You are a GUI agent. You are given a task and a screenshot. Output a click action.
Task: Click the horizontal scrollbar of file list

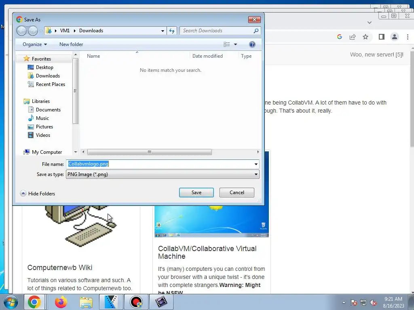pyautogui.click(x=150, y=152)
